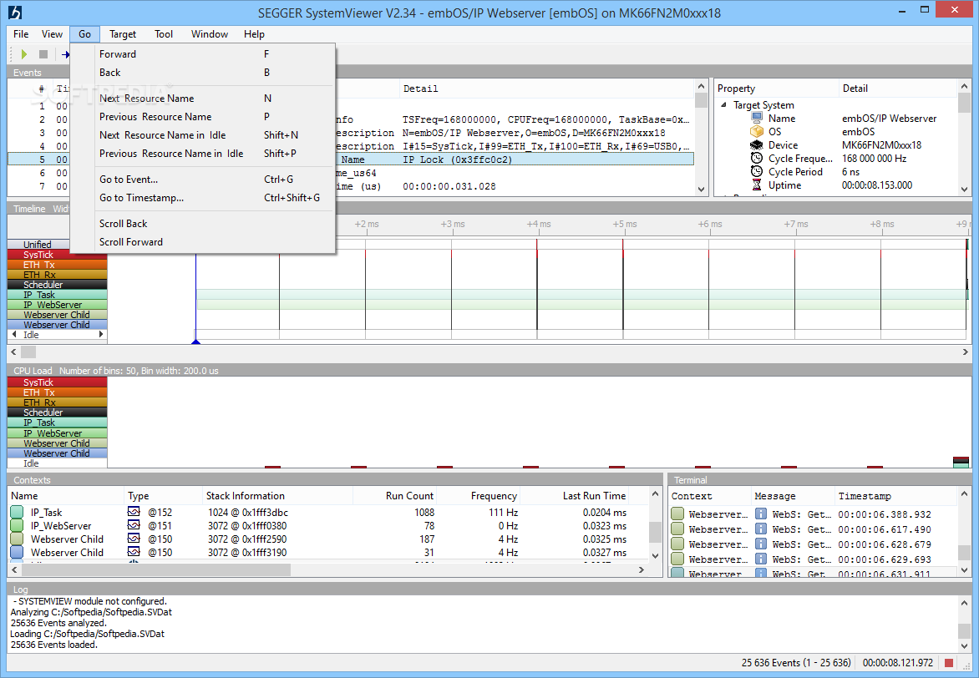
Task: Click the info icon on 00:00:06.617.490 terminal row
Action: point(760,529)
